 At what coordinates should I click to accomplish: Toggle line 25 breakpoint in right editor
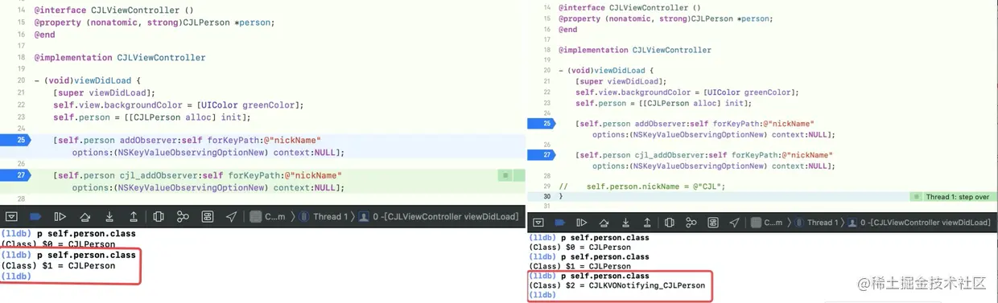tap(541, 124)
